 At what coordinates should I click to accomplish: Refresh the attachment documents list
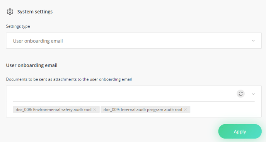click(x=240, y=94)
